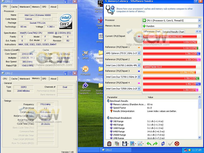Open the Memory Access Random dropdown
The image size is (204, 153).
pyautogui.click(x=199, y=26)
